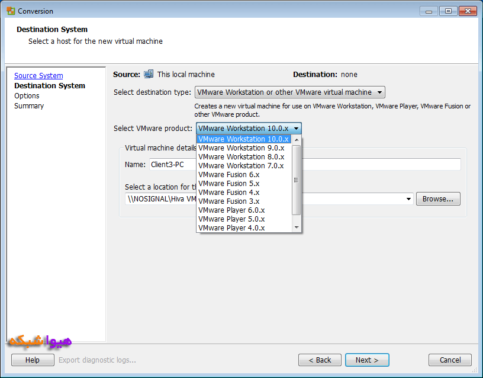Choose VMware Workstation 8.0.x option

pyautogui.click(x=241, y=157)
